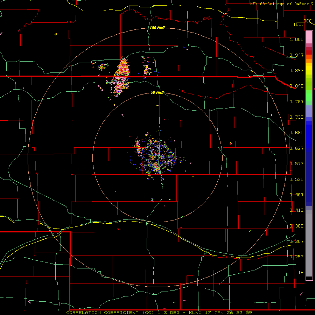Click the 50 NMI range ring label
The image size is (315, 315).
(x=157, y=92)
